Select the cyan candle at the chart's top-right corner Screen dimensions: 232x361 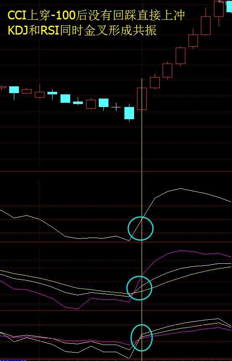229,6
